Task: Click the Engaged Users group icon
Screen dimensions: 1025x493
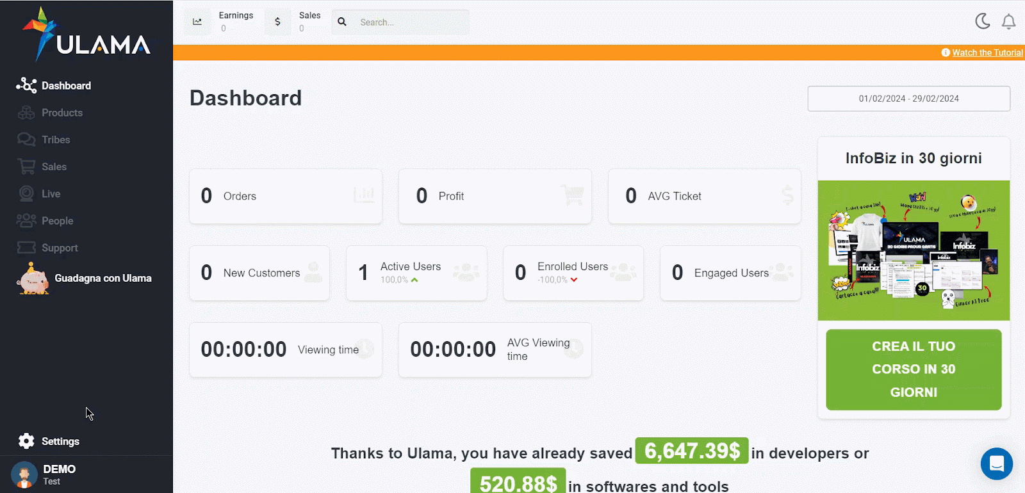Action: [780, 272]
